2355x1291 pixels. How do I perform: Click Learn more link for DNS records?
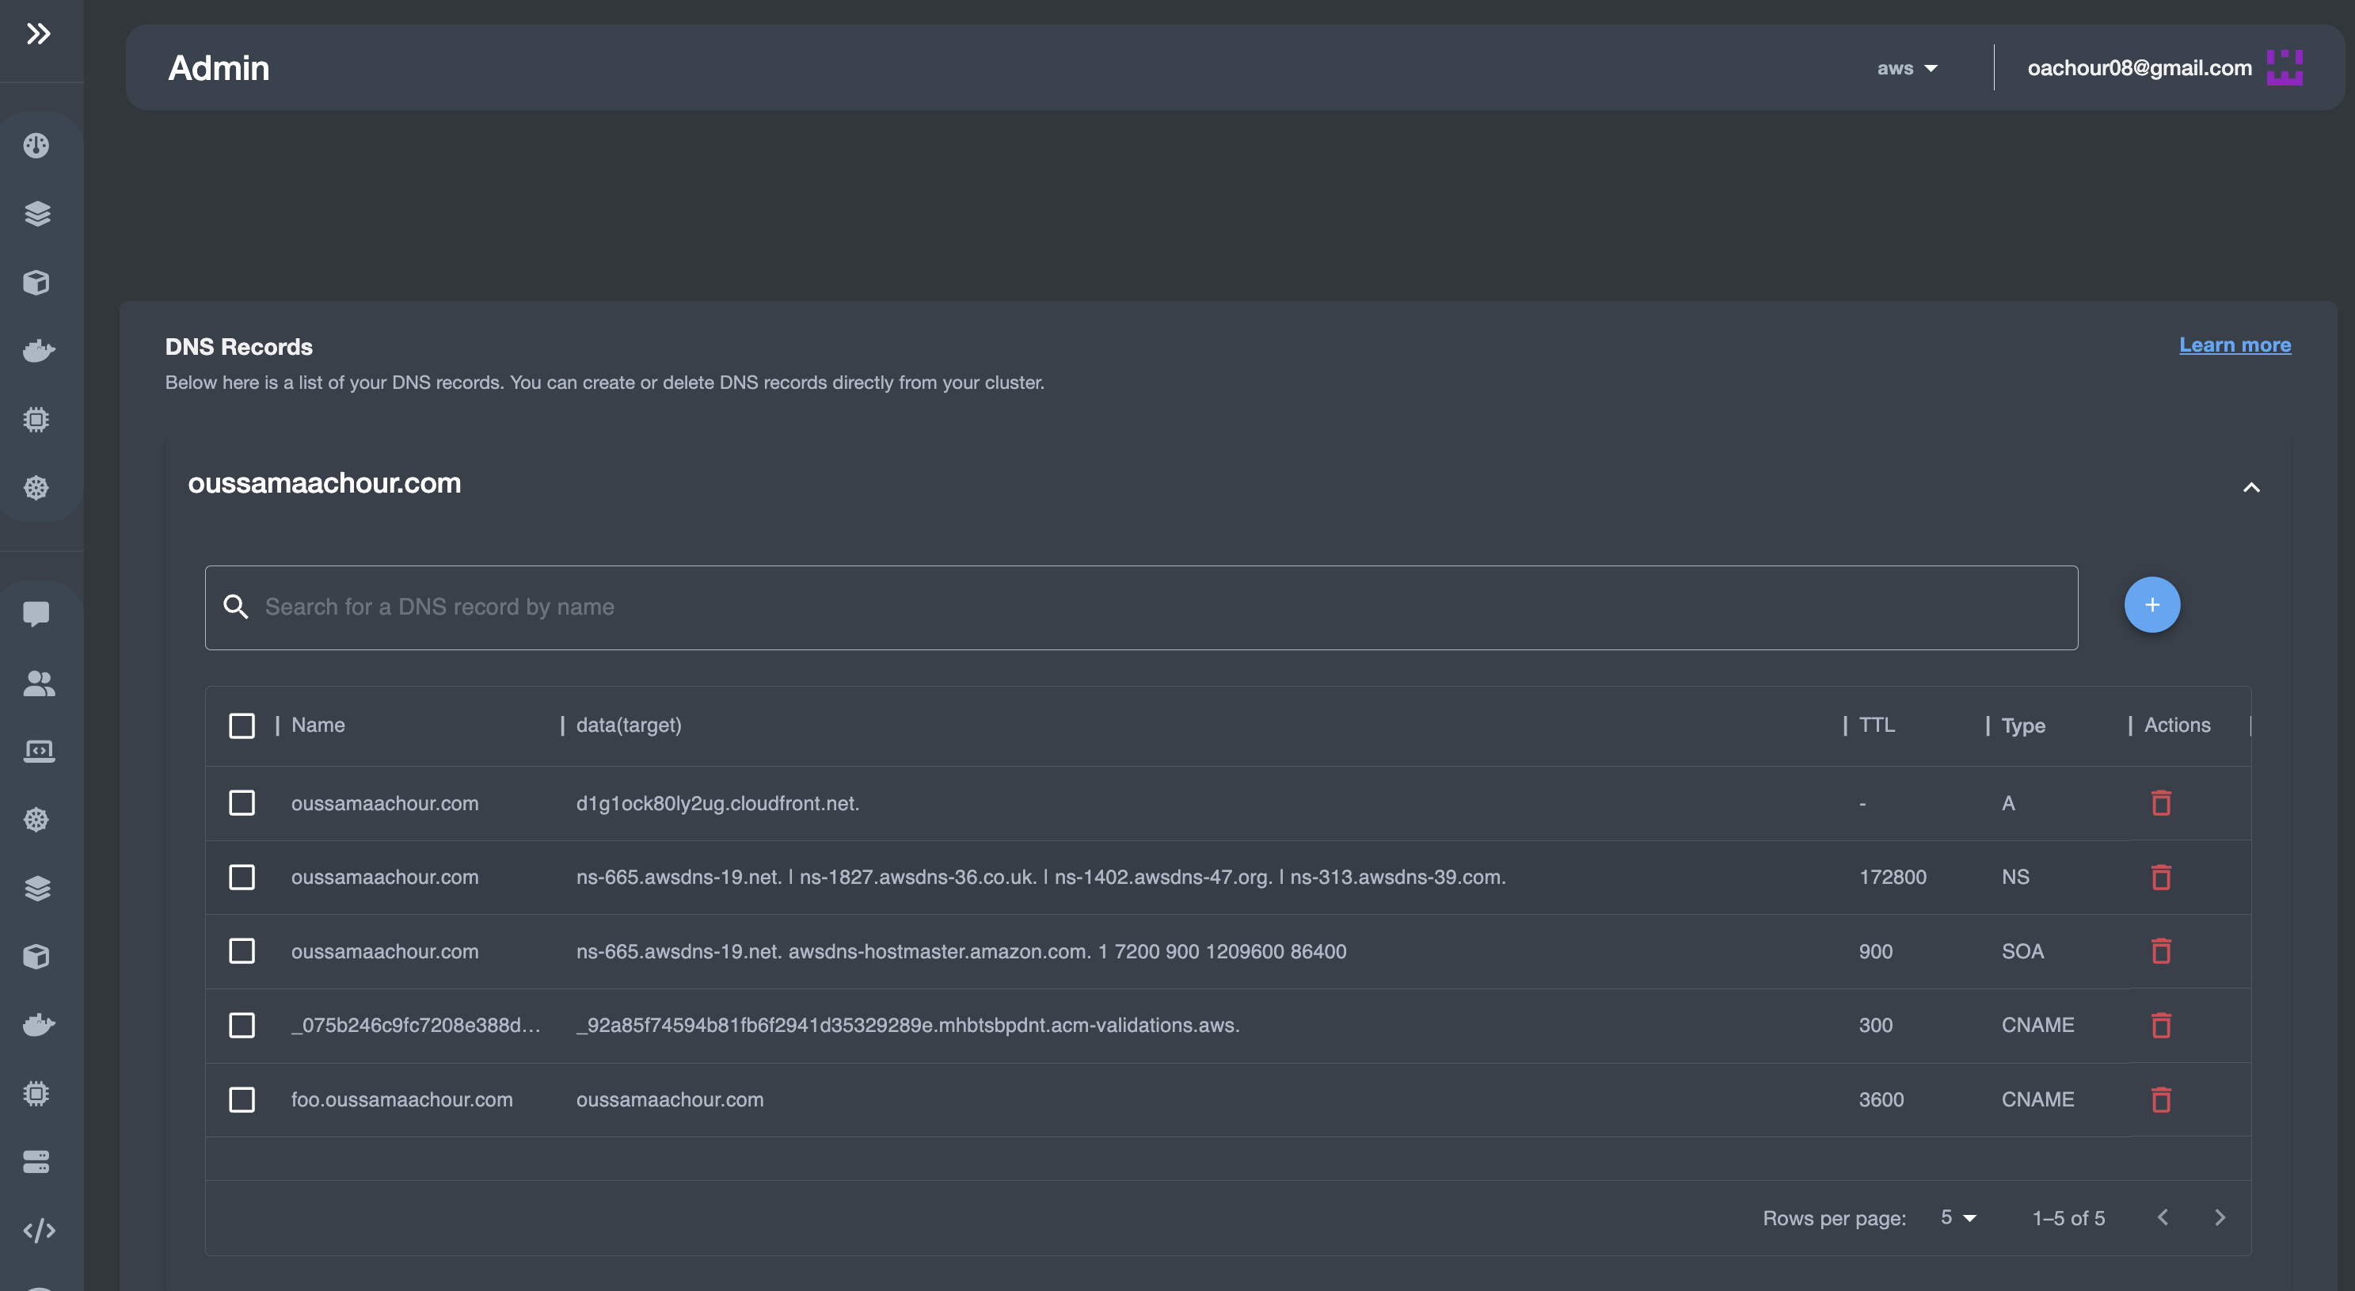[2235, 345]
